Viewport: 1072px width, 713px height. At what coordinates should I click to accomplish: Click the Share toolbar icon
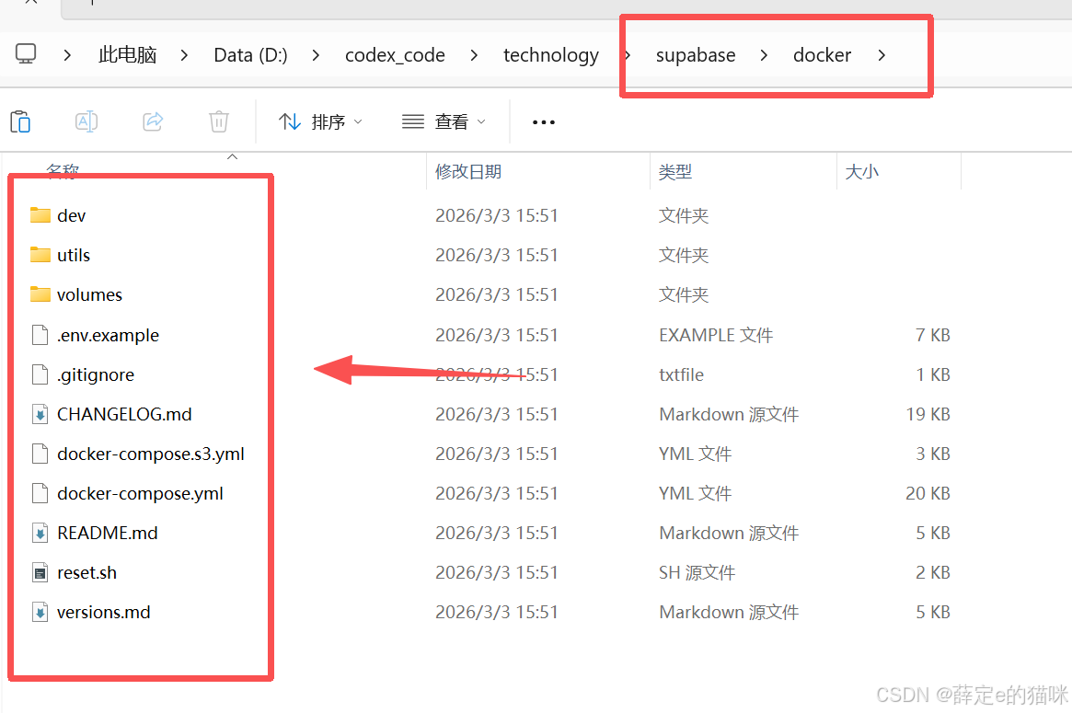point(153,121)
